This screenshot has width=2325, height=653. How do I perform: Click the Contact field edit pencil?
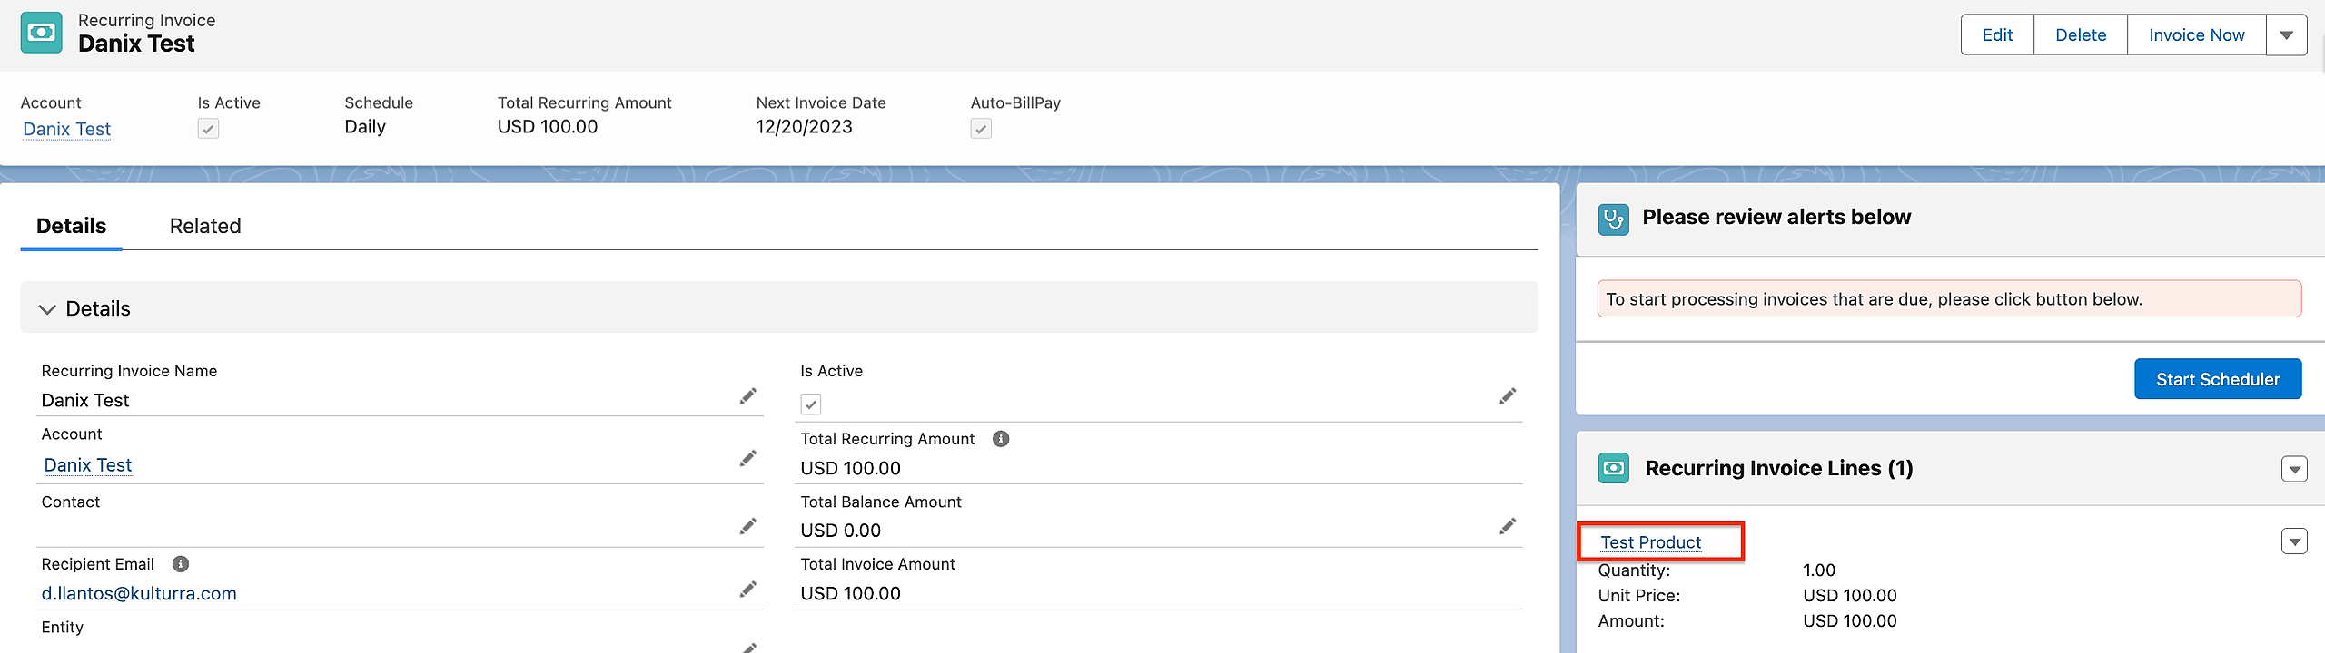tap(747, 527)
